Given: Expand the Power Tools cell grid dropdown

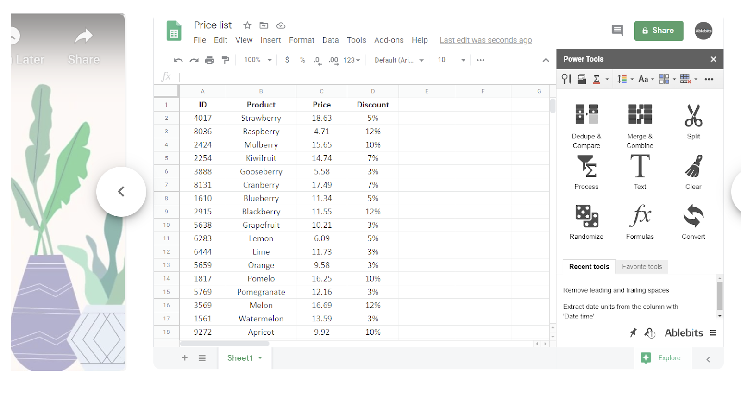Looking at the screenshot, I should 674,79.
